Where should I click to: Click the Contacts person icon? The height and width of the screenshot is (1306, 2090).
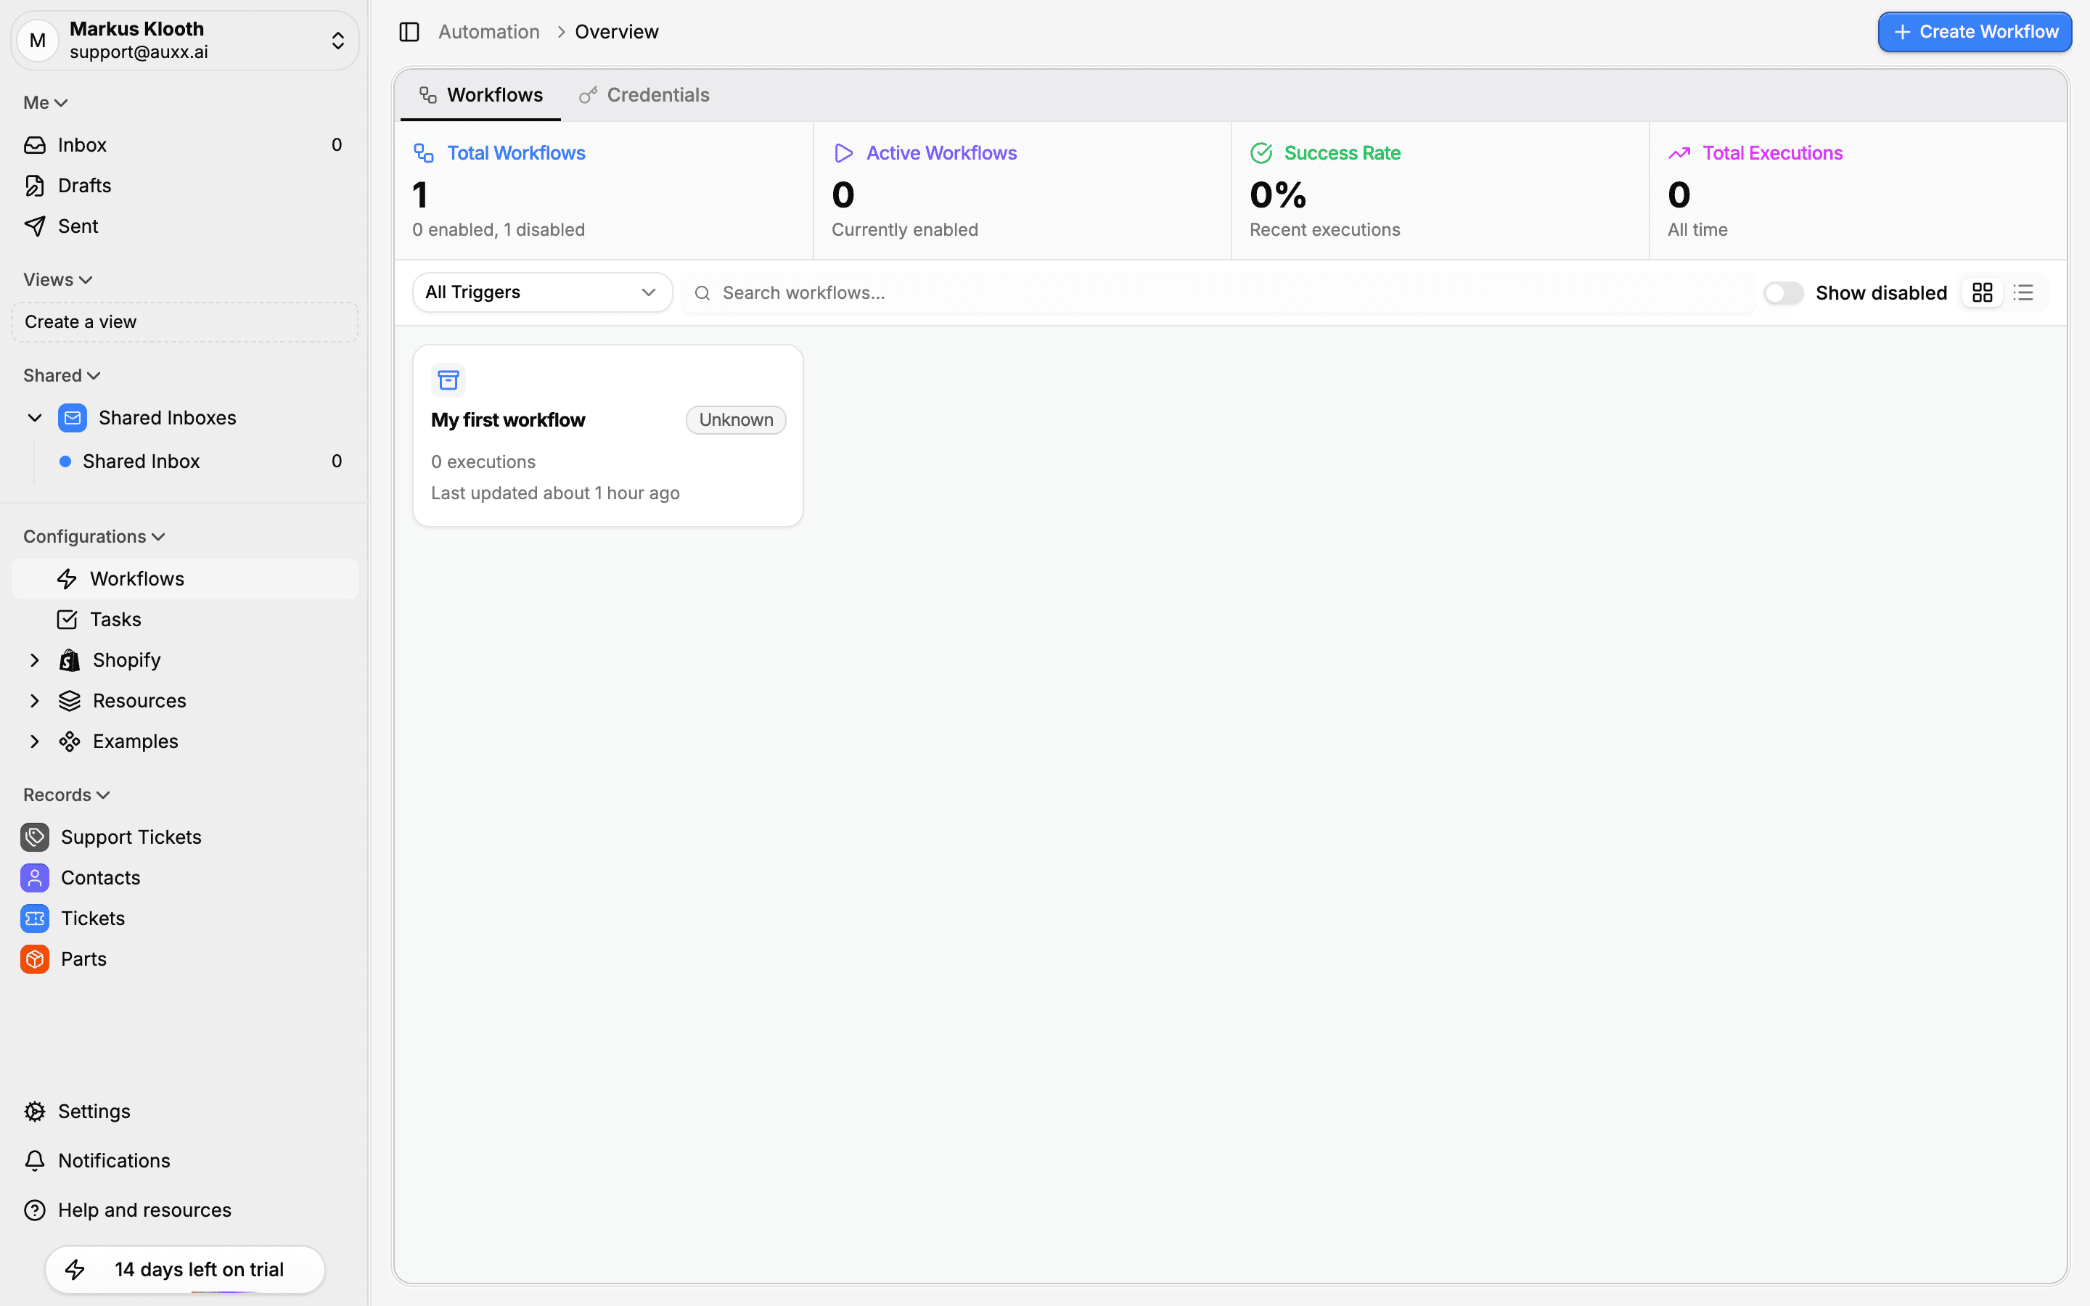(35, 878)
